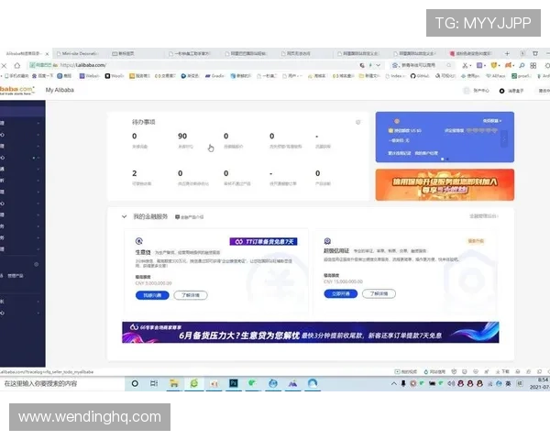Open the Index bookmark
Image resolution: width=550 pixels, height=440 pixels.
394,76
